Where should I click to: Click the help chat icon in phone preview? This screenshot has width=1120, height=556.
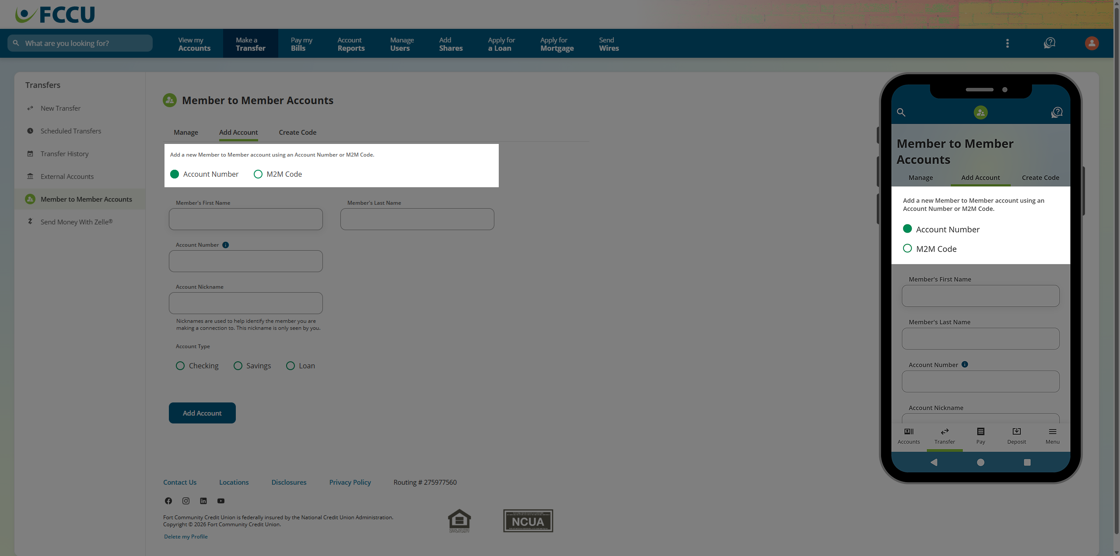[1057, 112]
